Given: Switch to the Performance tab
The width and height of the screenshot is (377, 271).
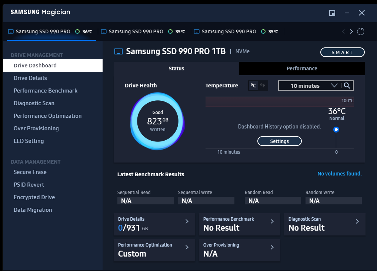Looking at the screenshot, I should [x=302, y=68].
